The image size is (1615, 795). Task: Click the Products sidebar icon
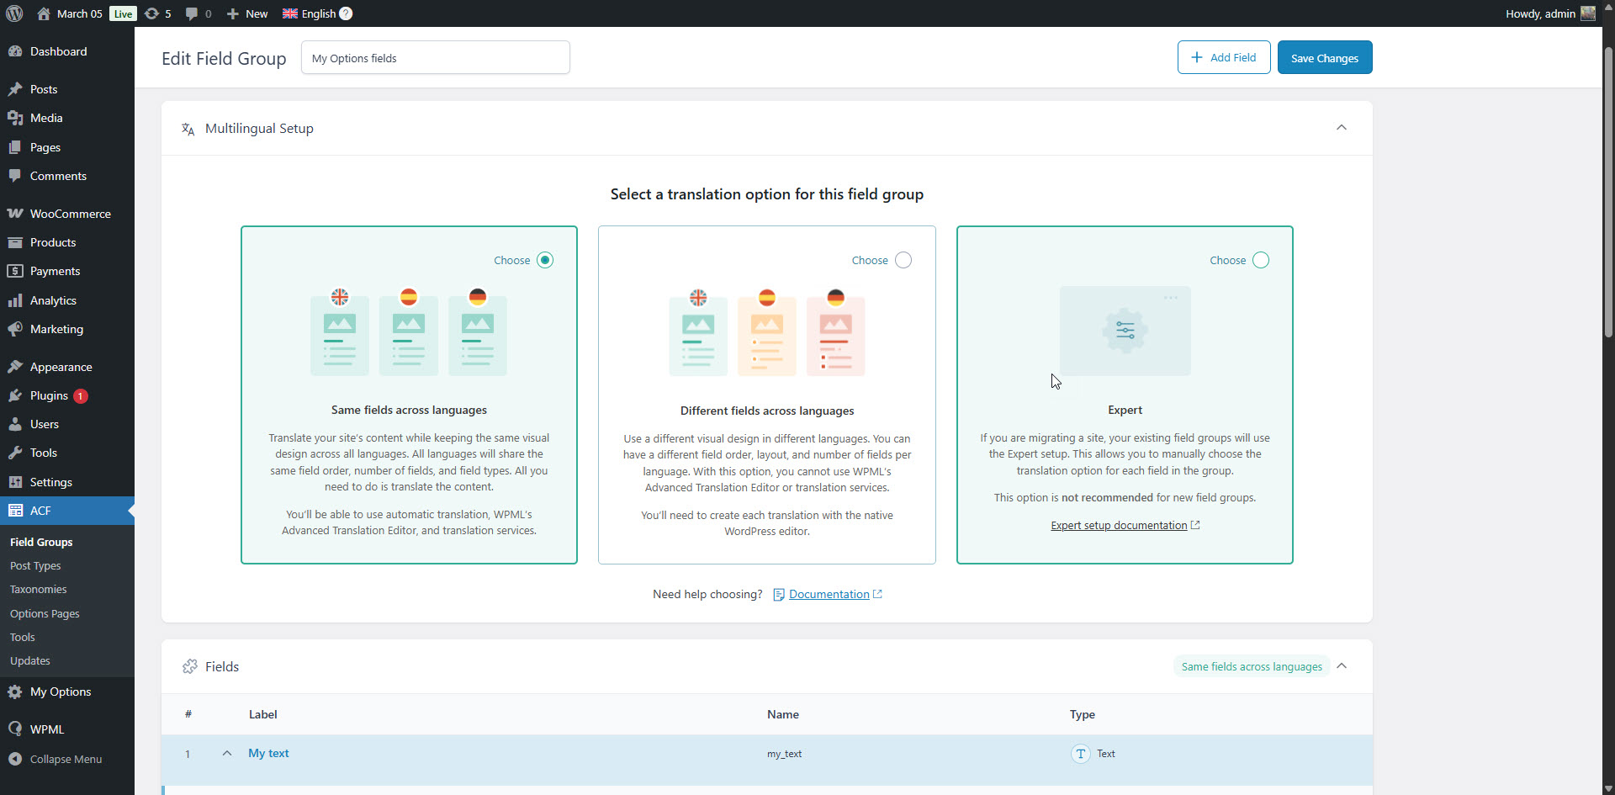pyautogui.click(x=15, y=242)
